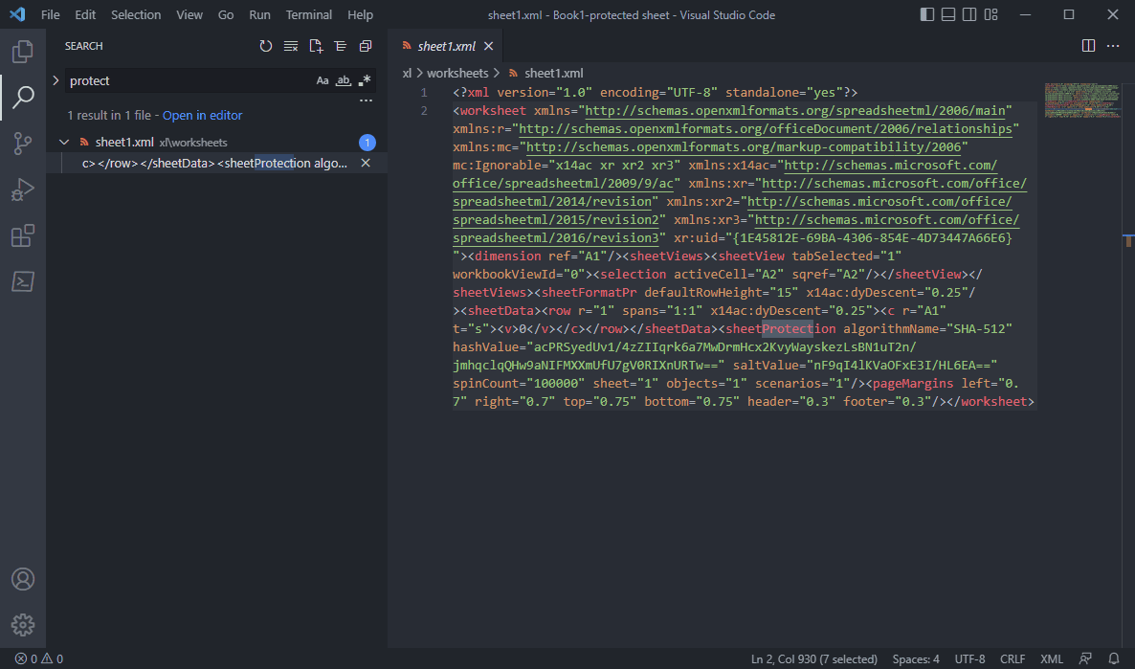Image resolution: width=1135 pixels, height=669 pixels.
Task: Toggle the bottom Panel layout button
Action: (x=948, y=14)
